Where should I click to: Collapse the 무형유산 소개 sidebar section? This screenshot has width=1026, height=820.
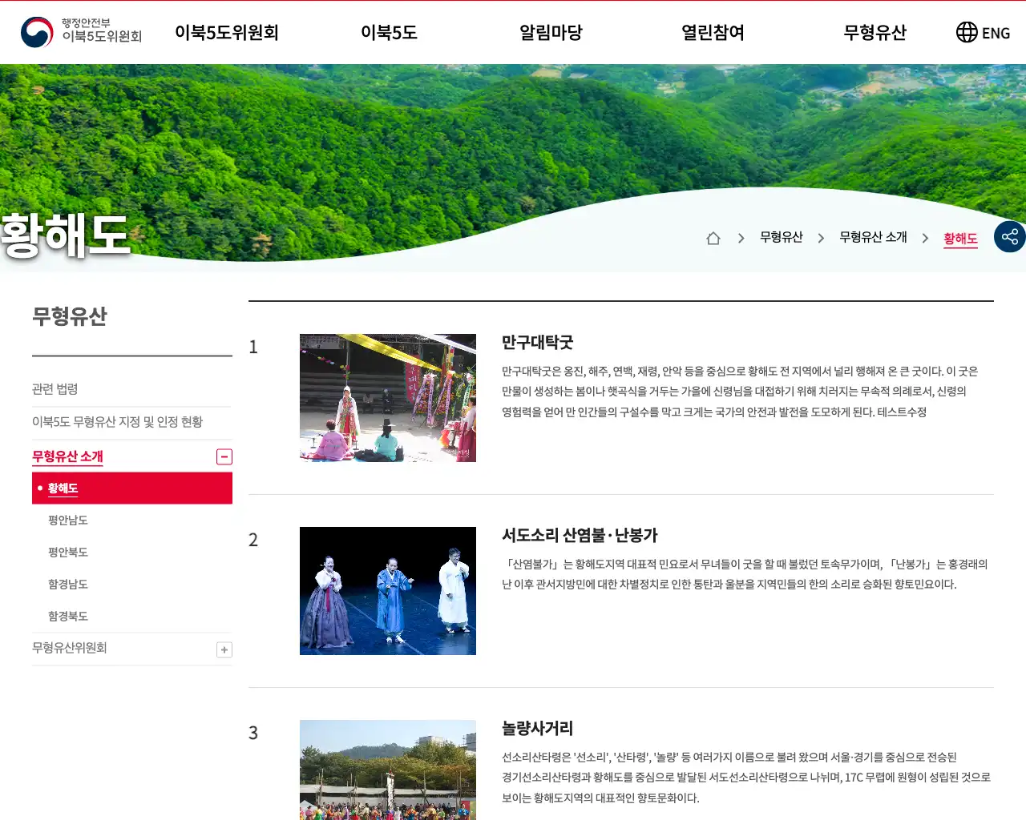click(x=224, y=456)
